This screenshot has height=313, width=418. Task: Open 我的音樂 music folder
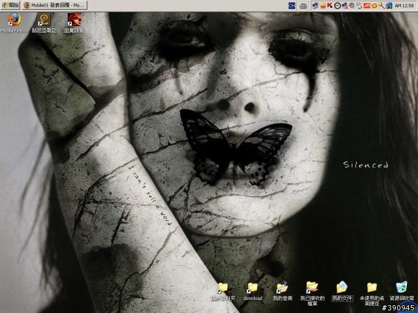point(282,288)
